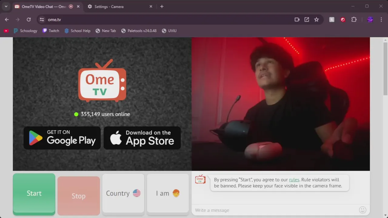Reload the ome.tv page

click(x=28, y=19)
